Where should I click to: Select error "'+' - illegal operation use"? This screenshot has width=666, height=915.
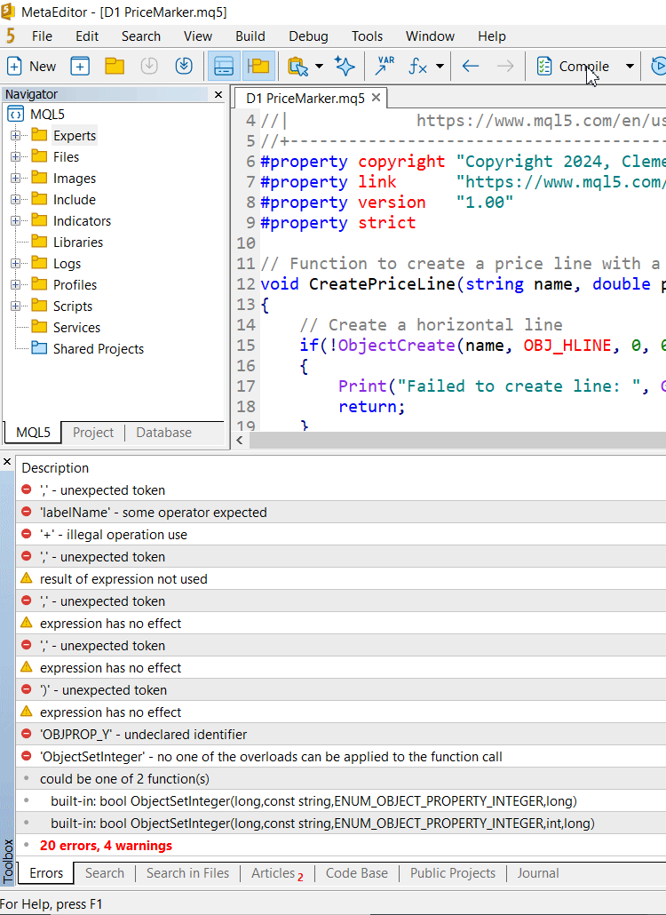341,535
